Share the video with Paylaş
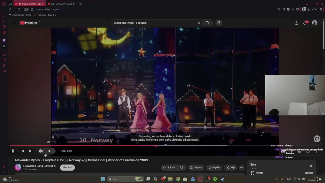325x183 pixels. pos(196,167)
